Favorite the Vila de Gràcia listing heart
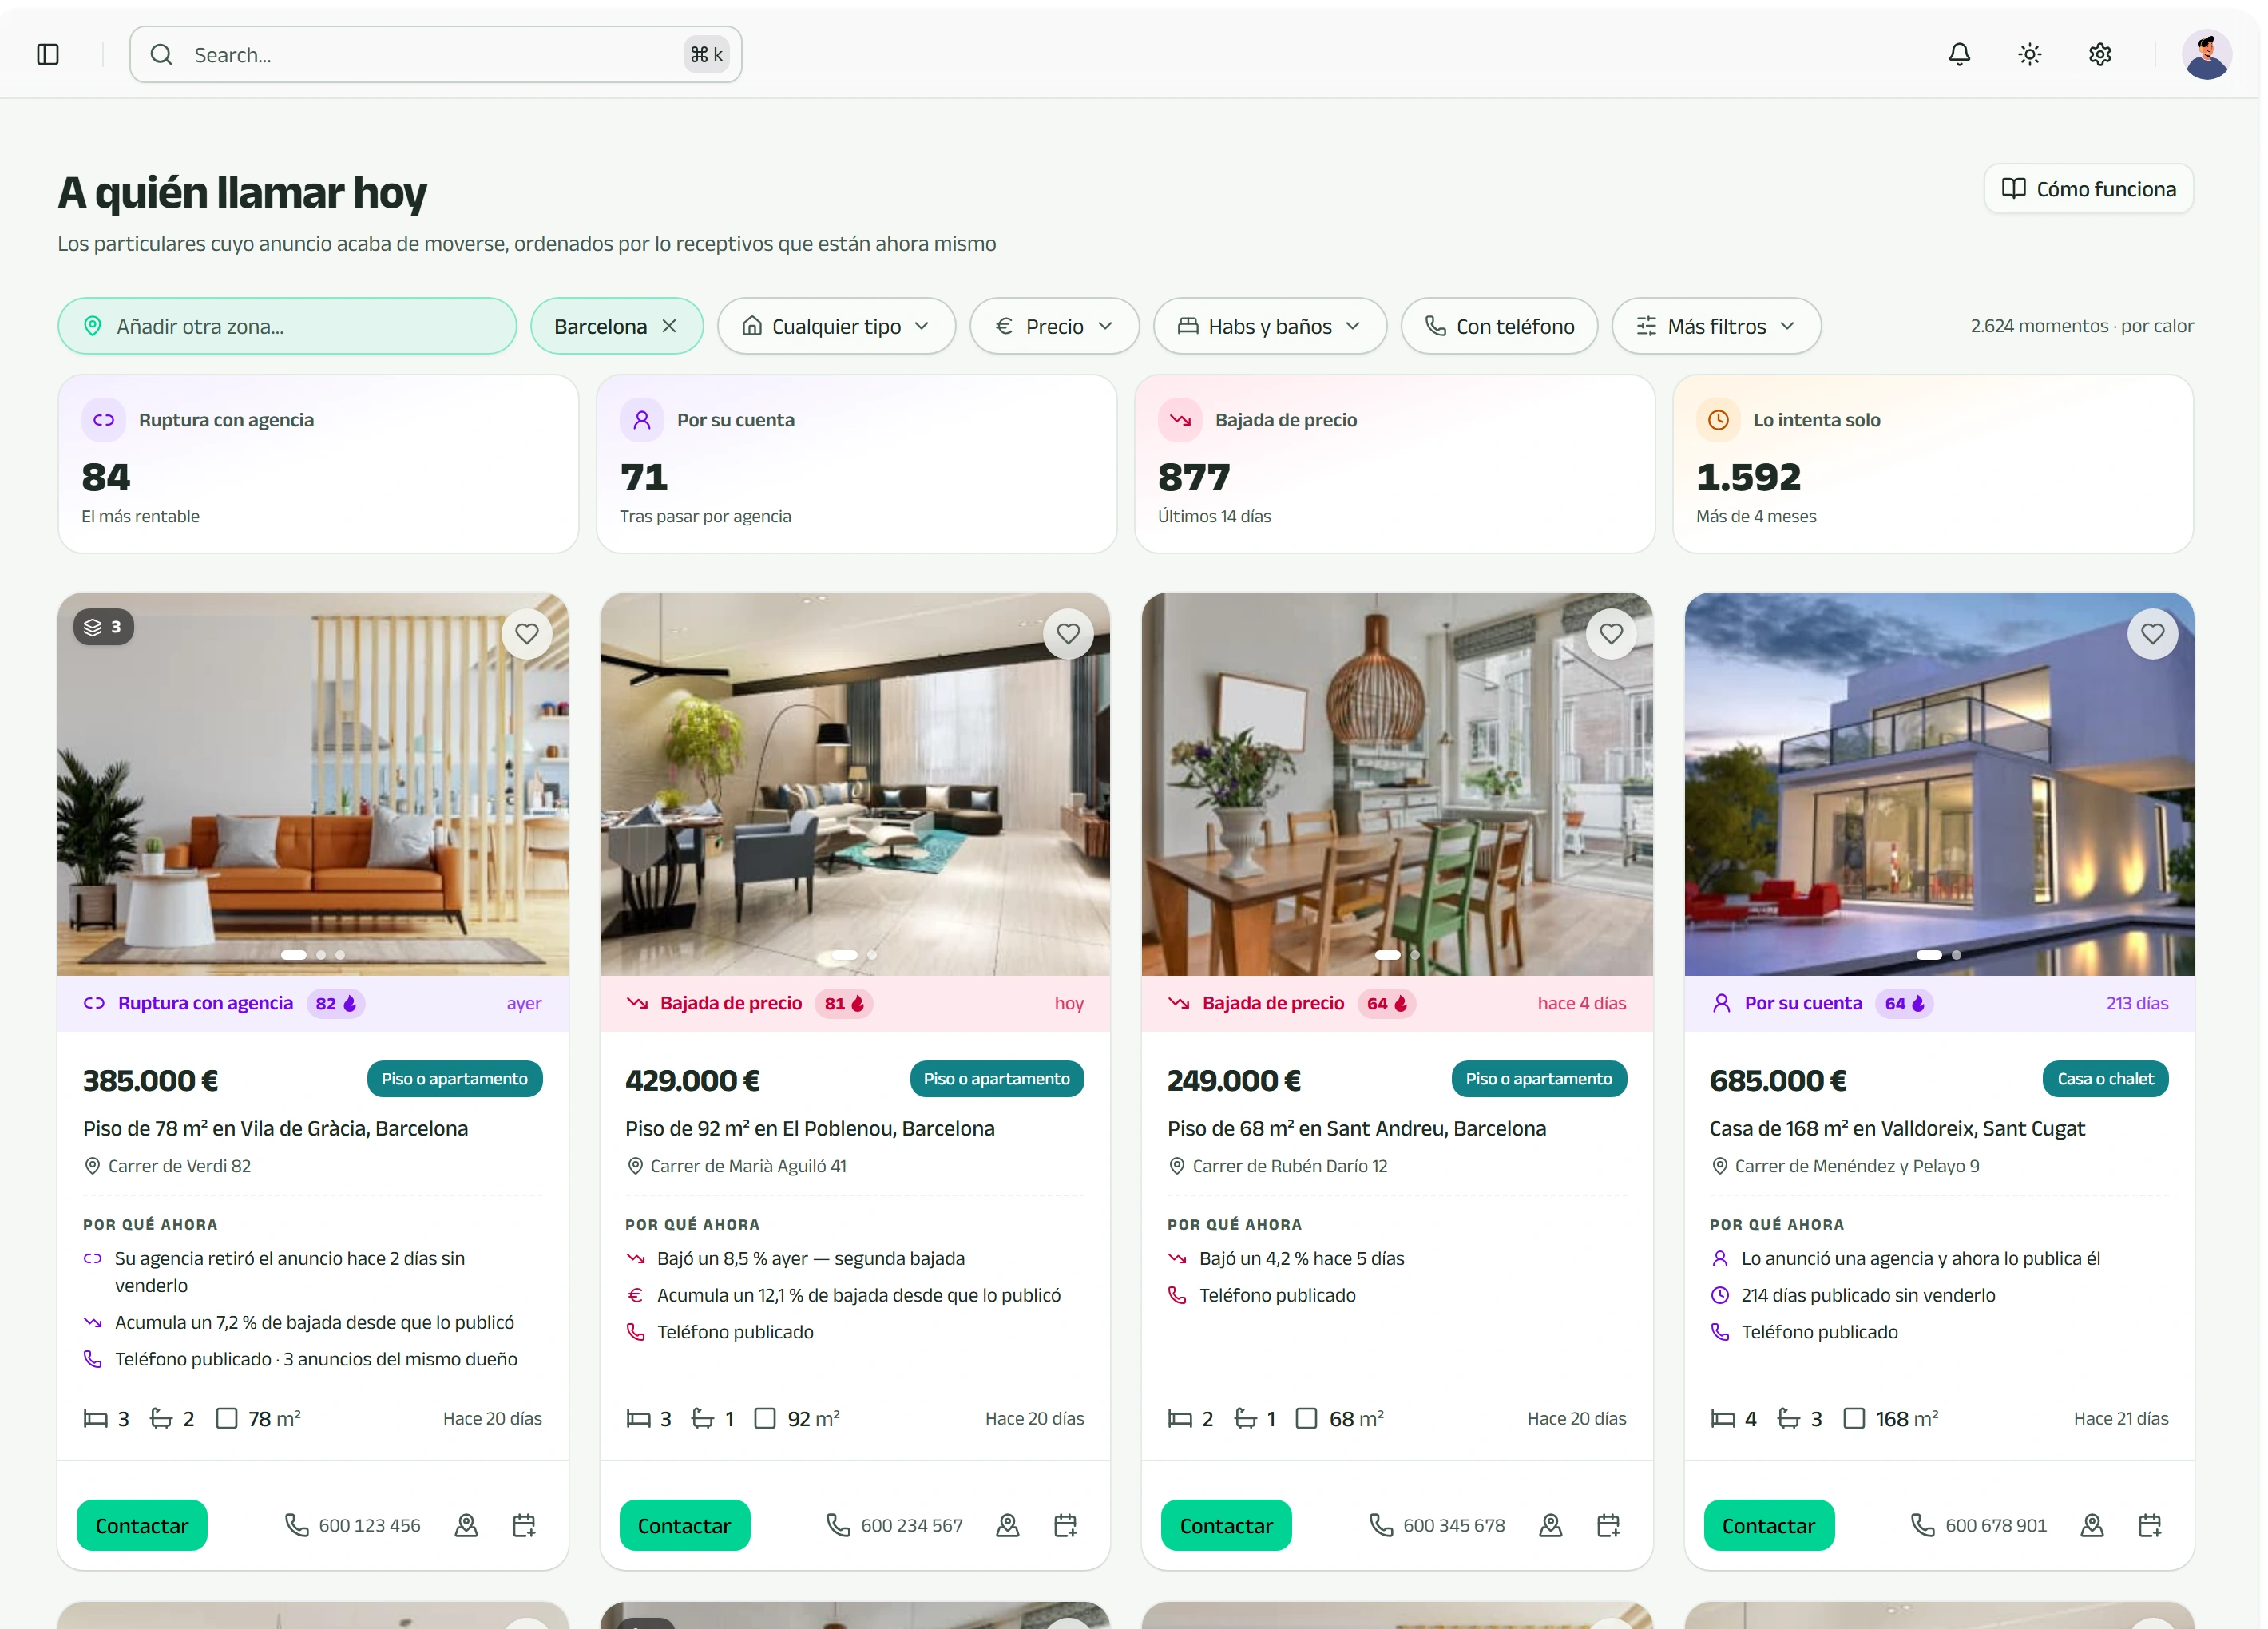Viewport: 2268px width, 1629px height. tap(527, 633)
